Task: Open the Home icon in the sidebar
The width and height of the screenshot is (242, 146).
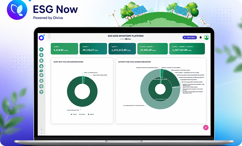Action: [x=41, y=49]
